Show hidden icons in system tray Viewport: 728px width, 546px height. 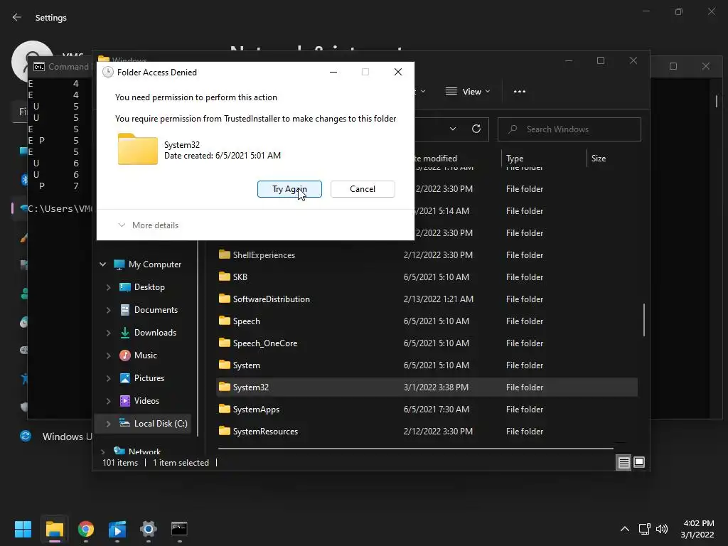click(625, 529)
